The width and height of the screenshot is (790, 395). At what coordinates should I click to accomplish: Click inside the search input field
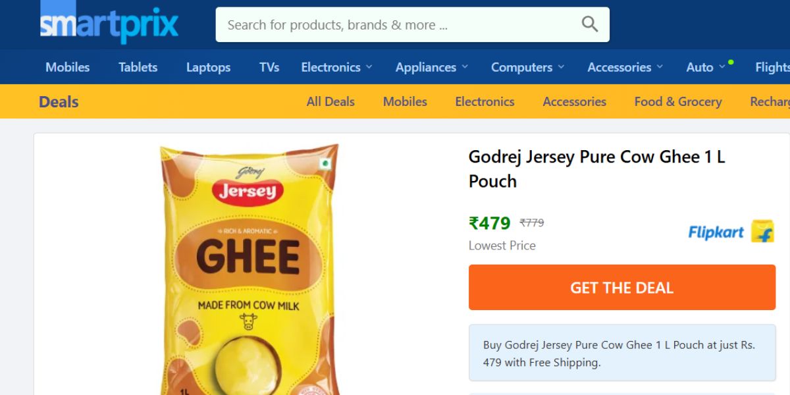395,24
